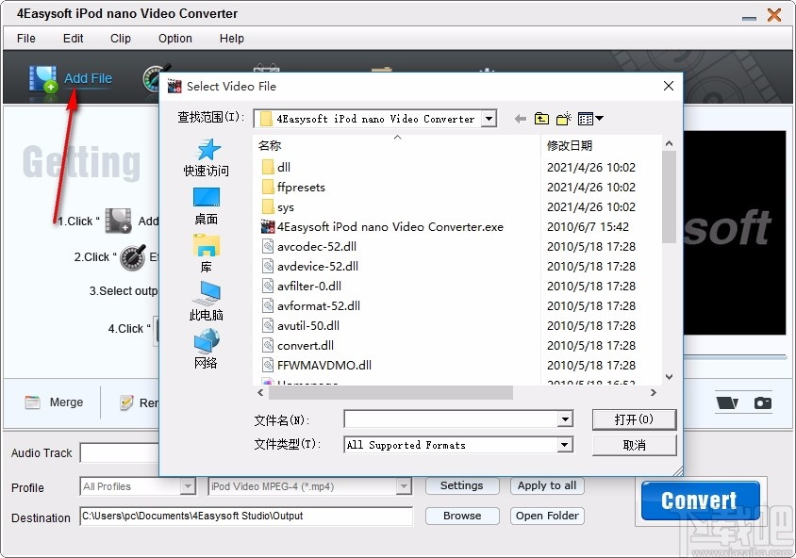This screenshot has height=558, width=796.
Task: Open the 查找范围 look-in dropdown
Action: (x=489, y=118)
